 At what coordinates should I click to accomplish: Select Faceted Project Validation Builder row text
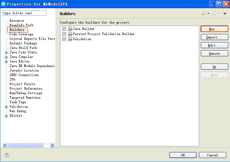tap(104, 34)
